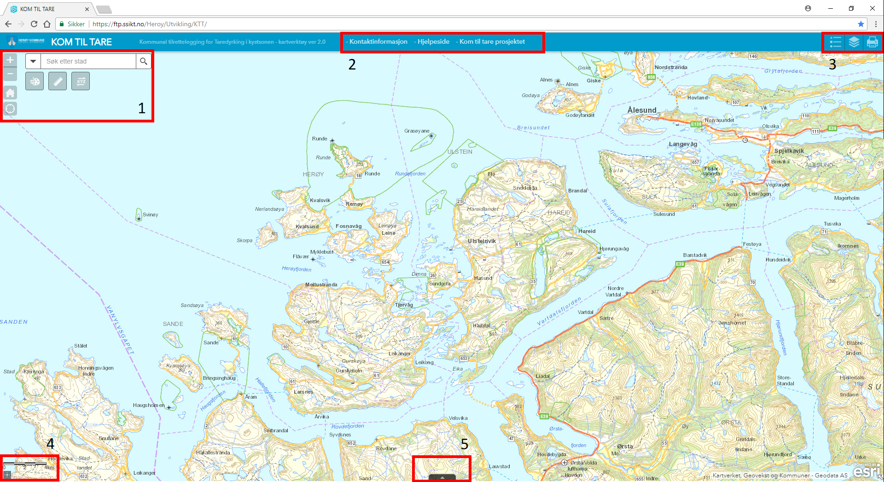Select the ruler measurement tool
Screen dimensions: 884x482
(x=58, y=81)
